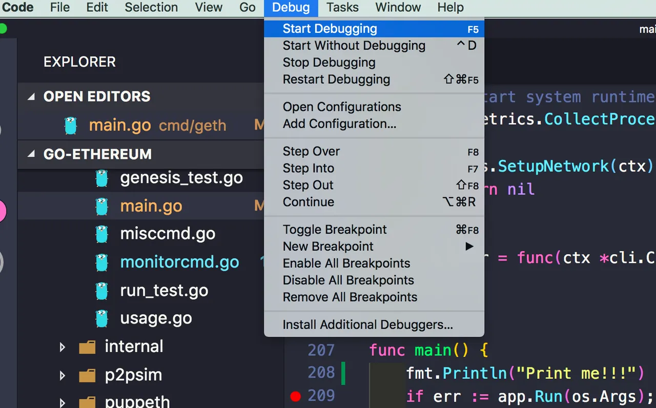Click the New Breakpoint submenu arrow
Image resolution: width=656 pixels, height=408 pixels.
(x=469, y=247)
